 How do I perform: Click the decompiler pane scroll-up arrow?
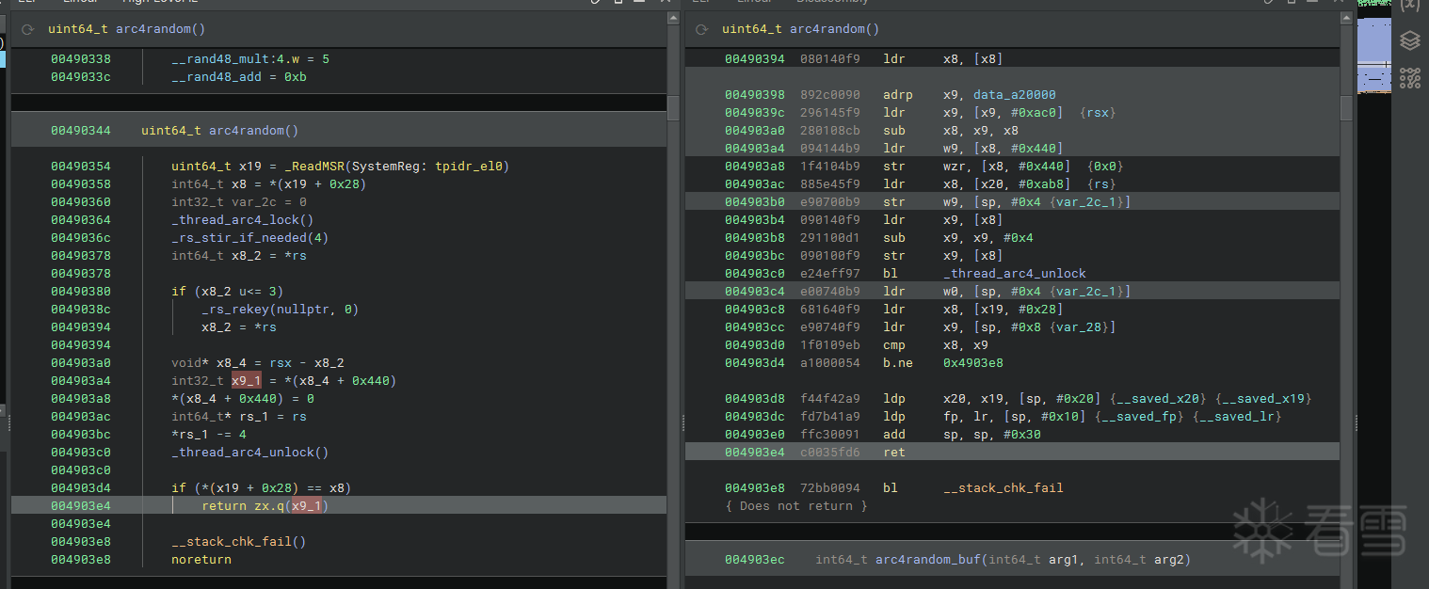pyautogui.click(x=673, y=18)
